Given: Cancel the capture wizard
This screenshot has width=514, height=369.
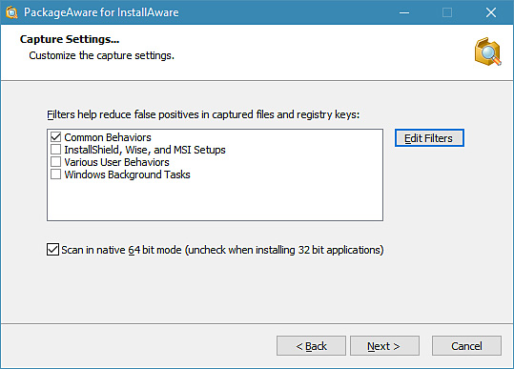Looking at the screenshot, I should pos(466,346).
